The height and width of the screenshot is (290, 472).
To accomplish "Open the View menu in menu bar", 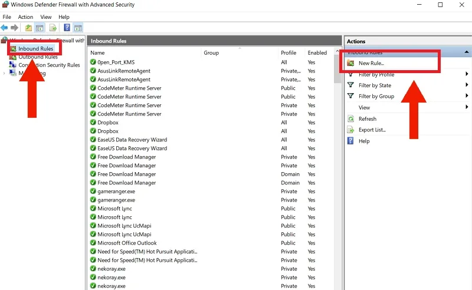I will point(46,17).
